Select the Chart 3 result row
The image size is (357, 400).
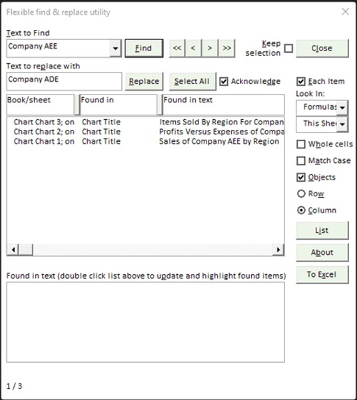pos(146,122)
